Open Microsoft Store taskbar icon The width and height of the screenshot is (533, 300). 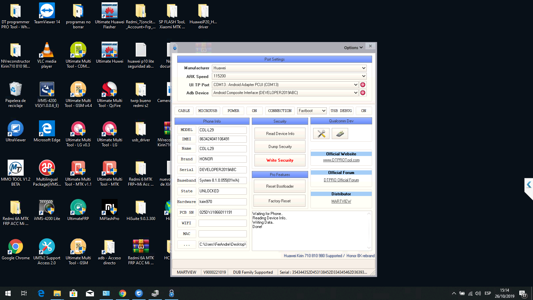point(74,293)
